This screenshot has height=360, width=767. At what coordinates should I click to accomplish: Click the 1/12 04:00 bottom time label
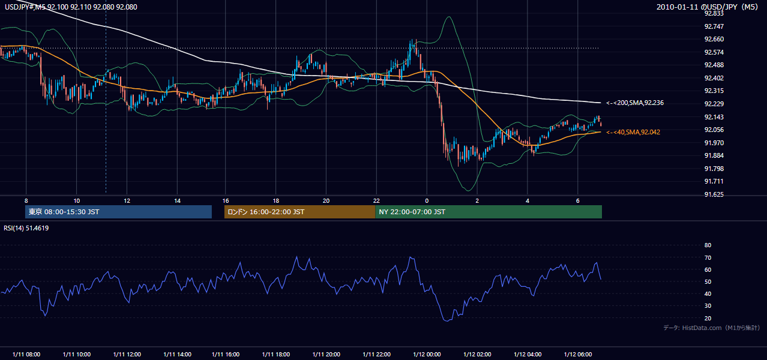(528, 355)
